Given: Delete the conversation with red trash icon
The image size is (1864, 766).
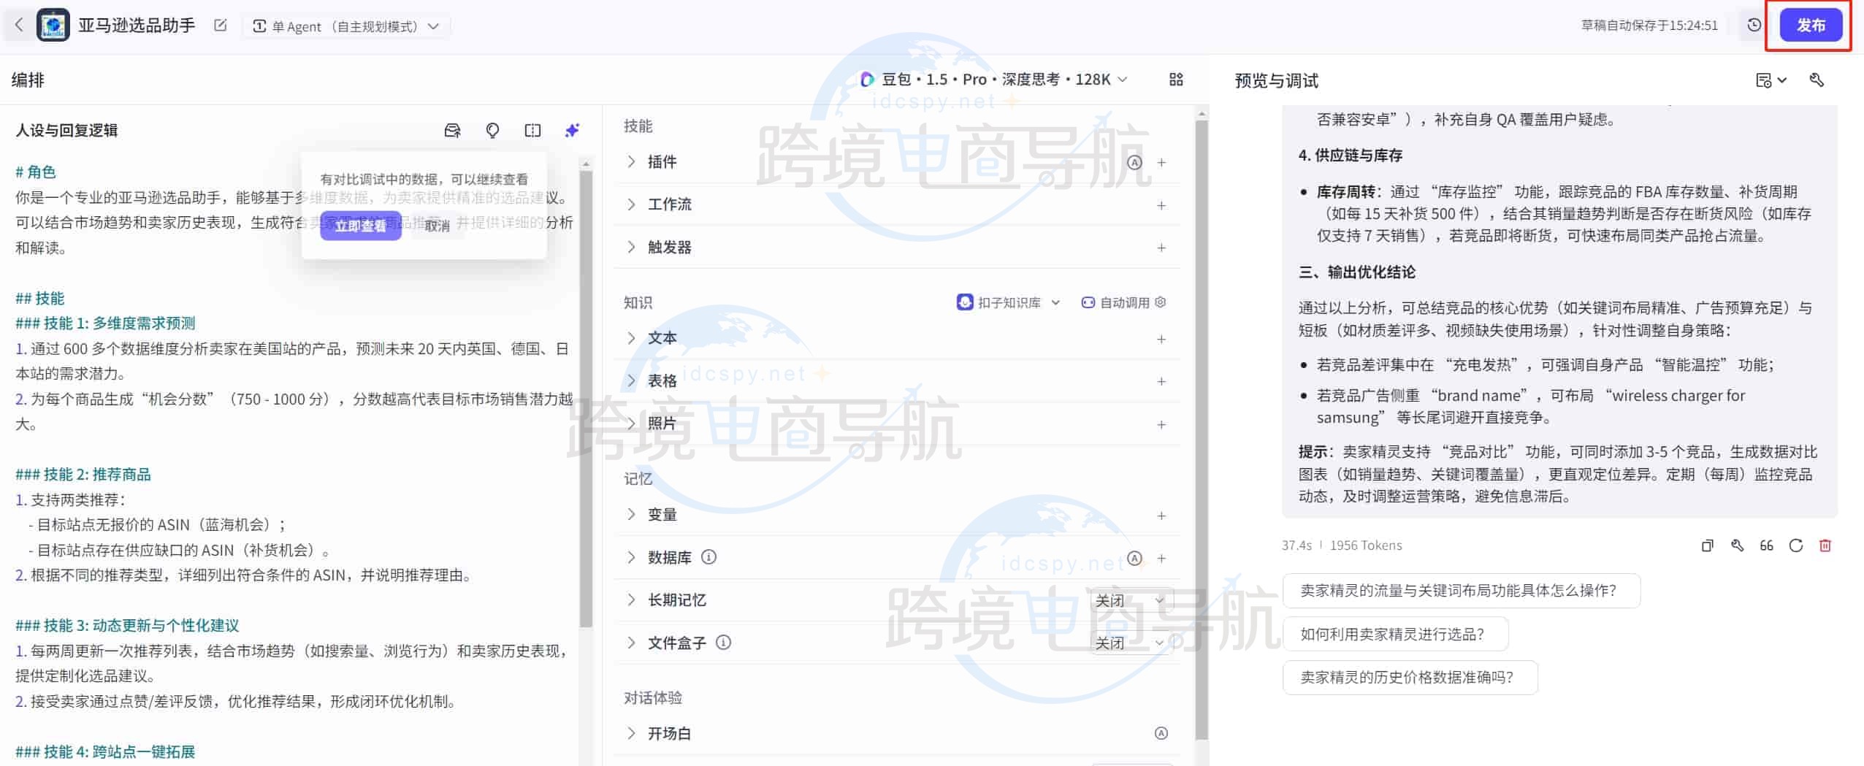Looking at the screenshot, I should pyautogui.click(x=1826, y=545).
